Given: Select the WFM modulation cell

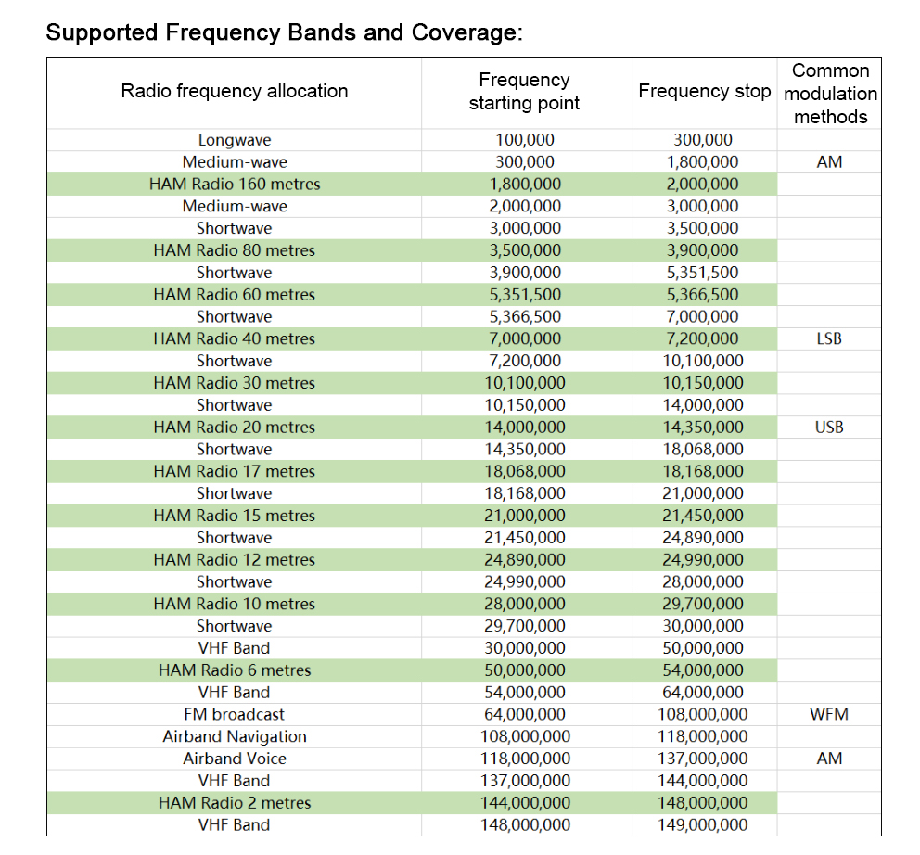Looking at the screenshot, I should [829, 715].
